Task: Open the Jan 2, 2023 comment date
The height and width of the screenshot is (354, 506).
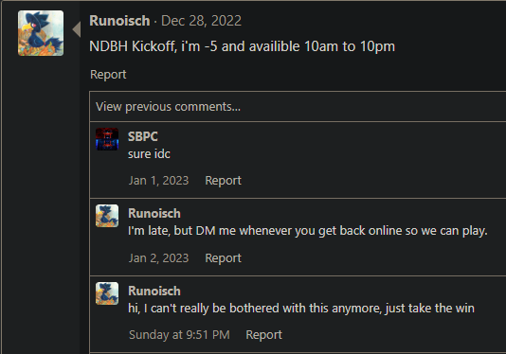Action: (159, 258)
